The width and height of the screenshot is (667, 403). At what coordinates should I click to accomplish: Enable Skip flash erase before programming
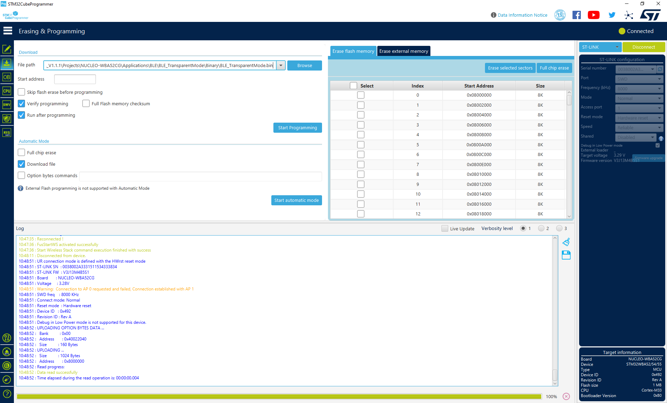click(x=22, y=92)
